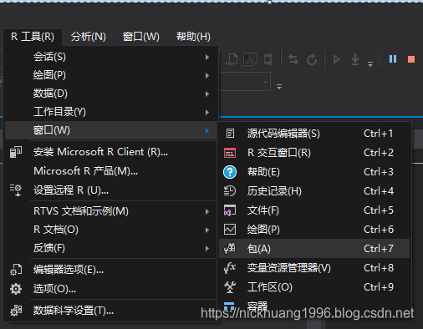Open 历史记录(H) window
The image size is (423, 329).
(x=314, y=191)
